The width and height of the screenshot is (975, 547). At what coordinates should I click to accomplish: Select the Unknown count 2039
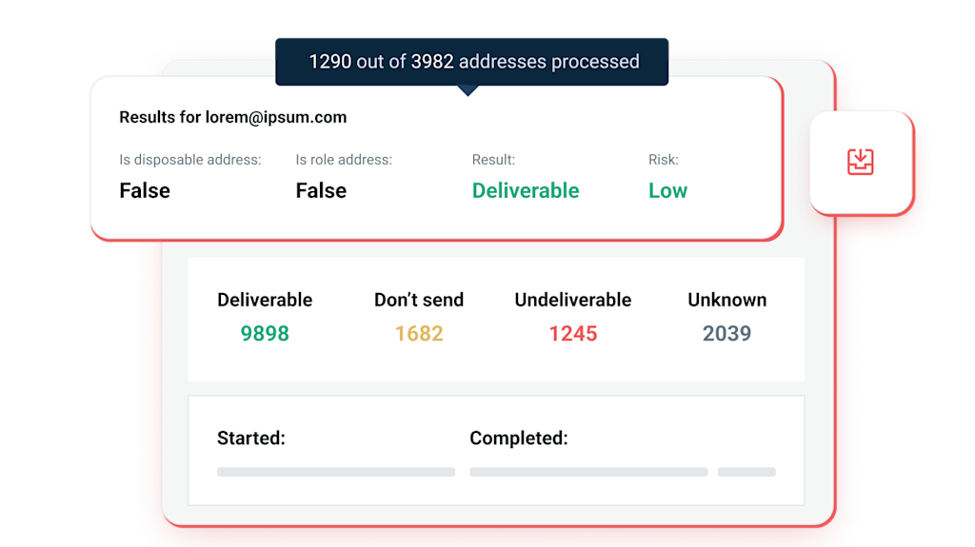(726, 334)
